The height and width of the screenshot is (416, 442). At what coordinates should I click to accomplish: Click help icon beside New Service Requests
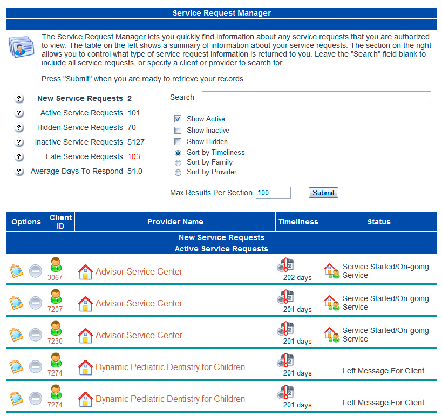coord(19,99)
